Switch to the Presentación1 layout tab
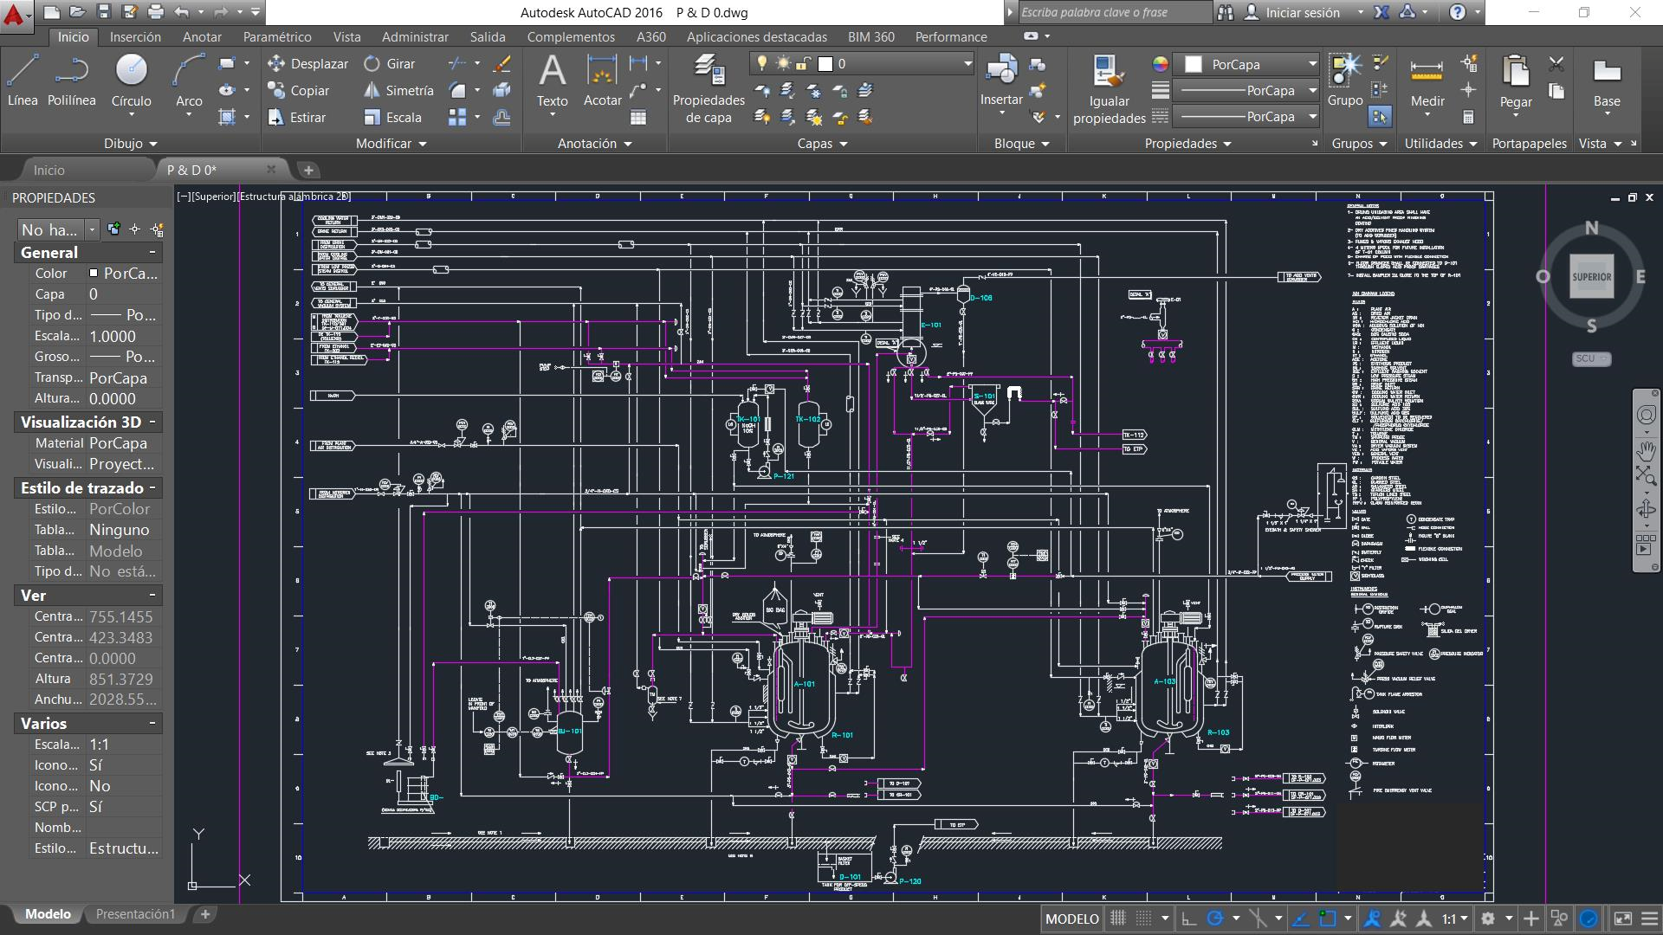The image size is (1663, 935). pyautogui.click(x=135, y=914)
